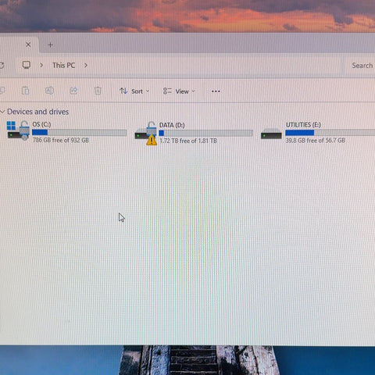375x375 pixels.
Task: Open the Sort dropdown menu
Action: pyautogui.click(x=134, y=91)
